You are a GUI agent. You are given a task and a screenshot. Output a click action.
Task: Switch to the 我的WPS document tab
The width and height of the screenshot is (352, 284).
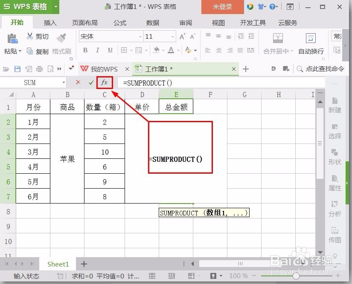coord(104,69)
